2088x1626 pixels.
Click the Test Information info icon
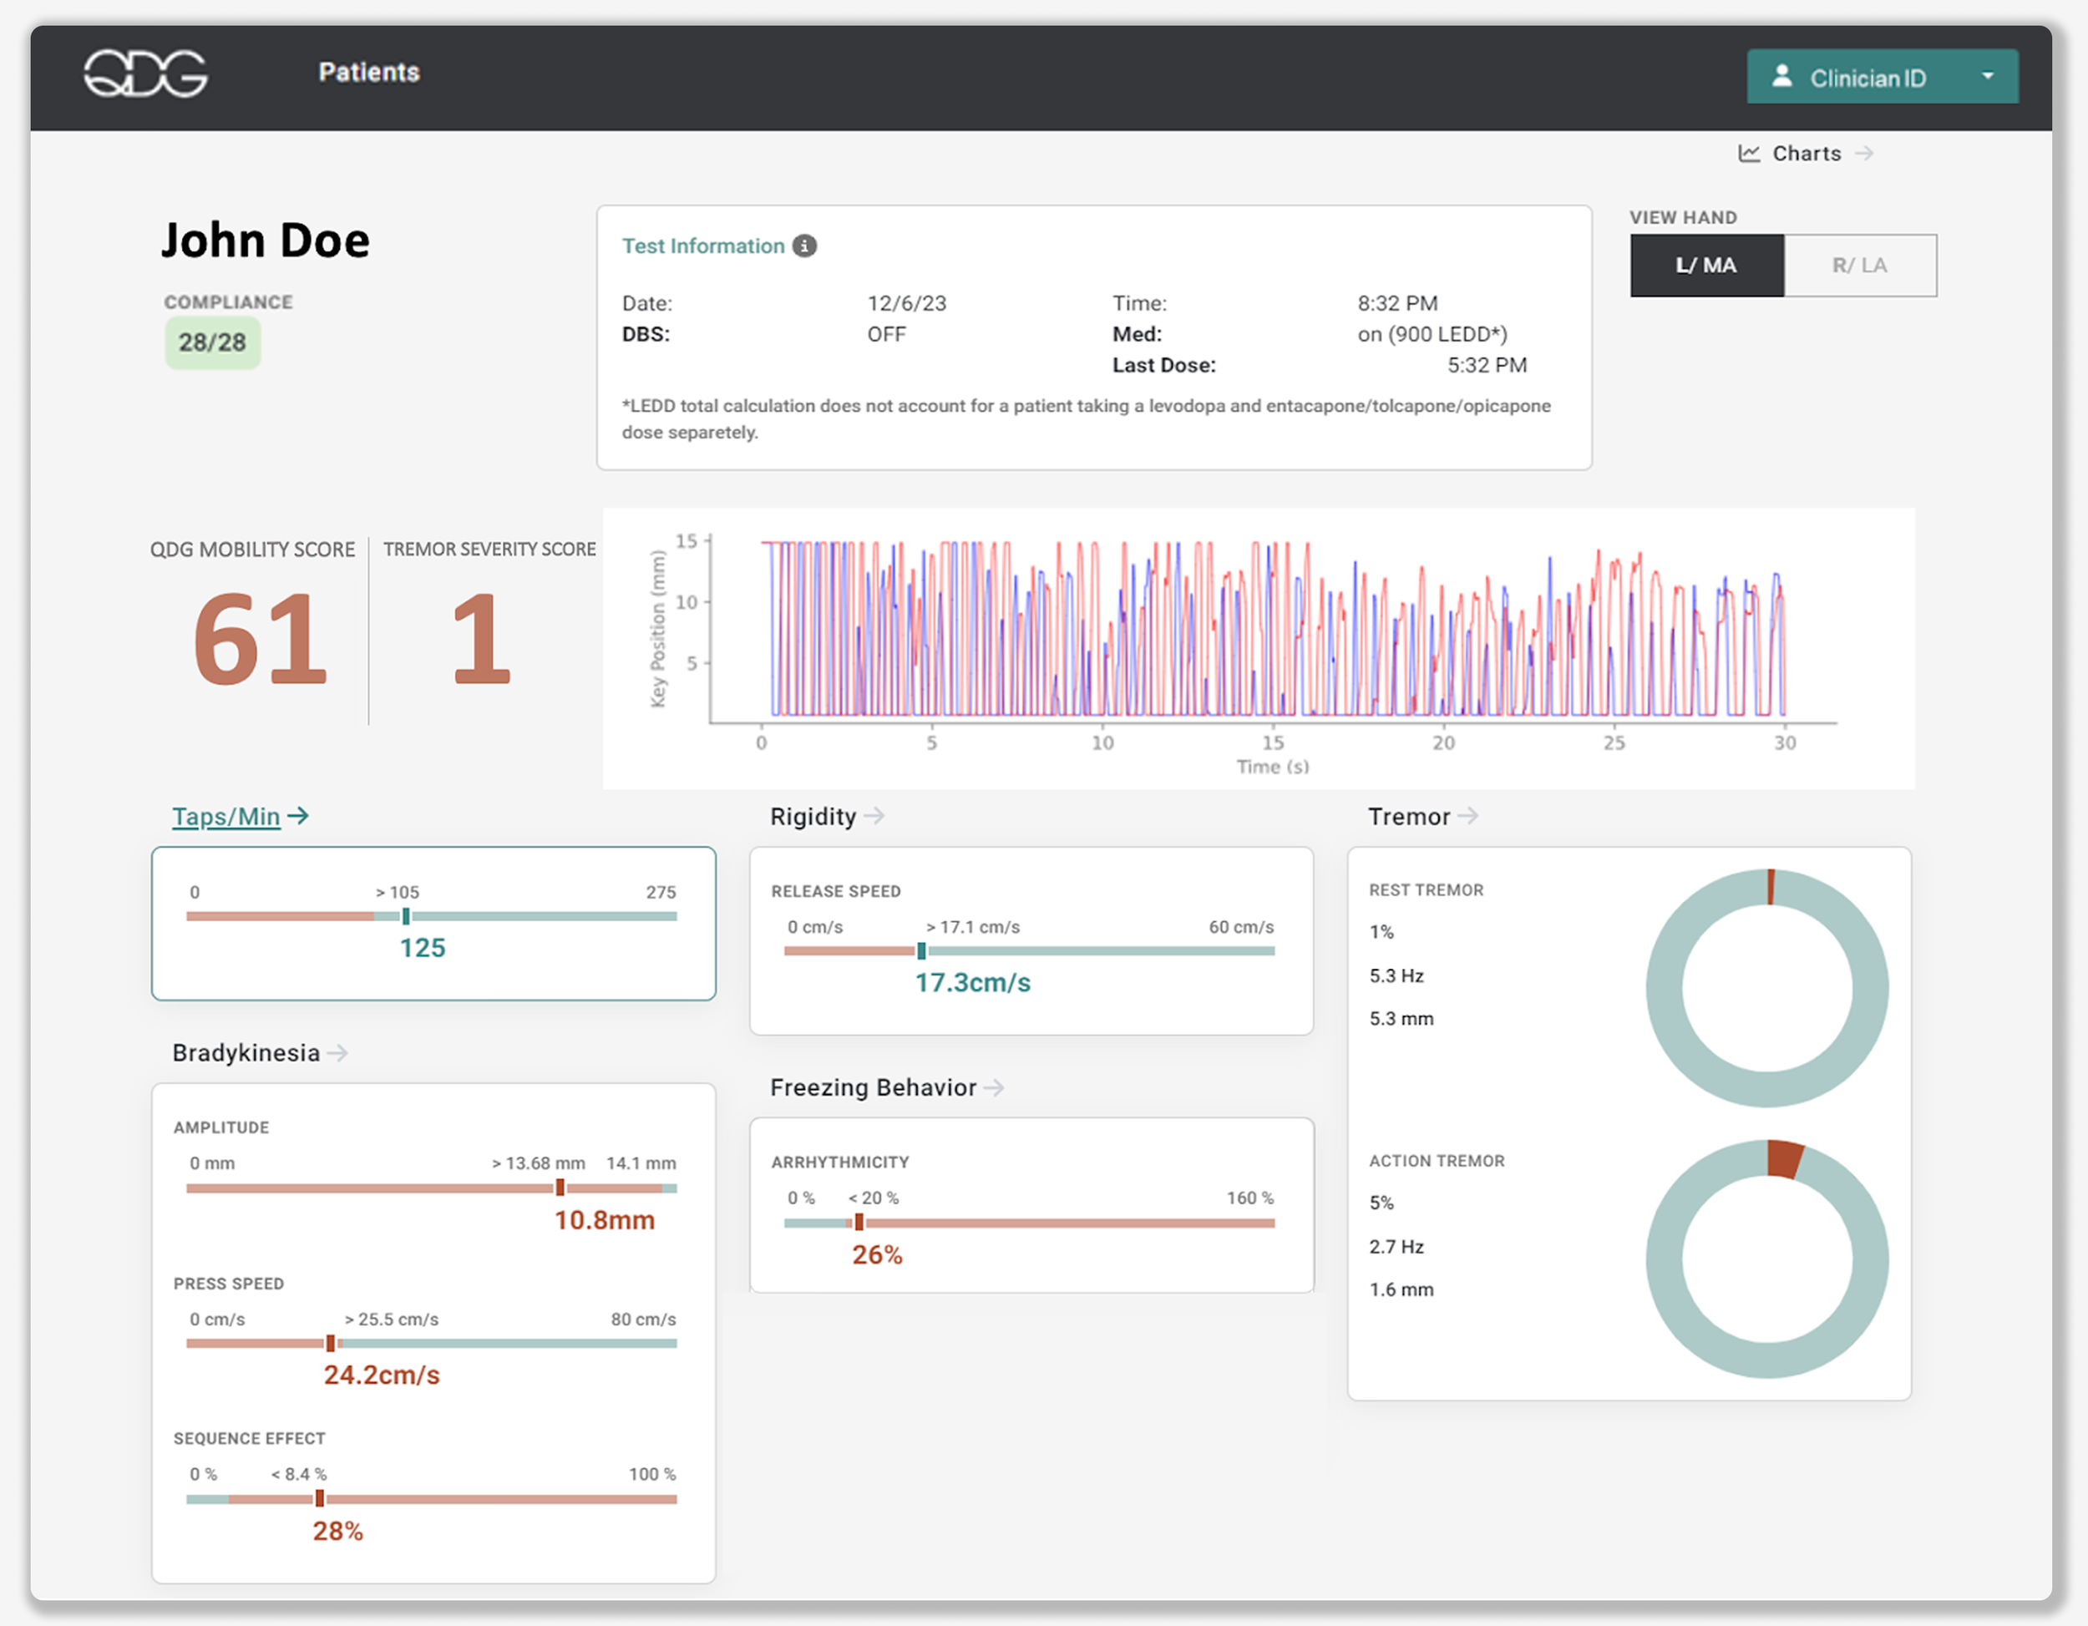click(805, 246)
